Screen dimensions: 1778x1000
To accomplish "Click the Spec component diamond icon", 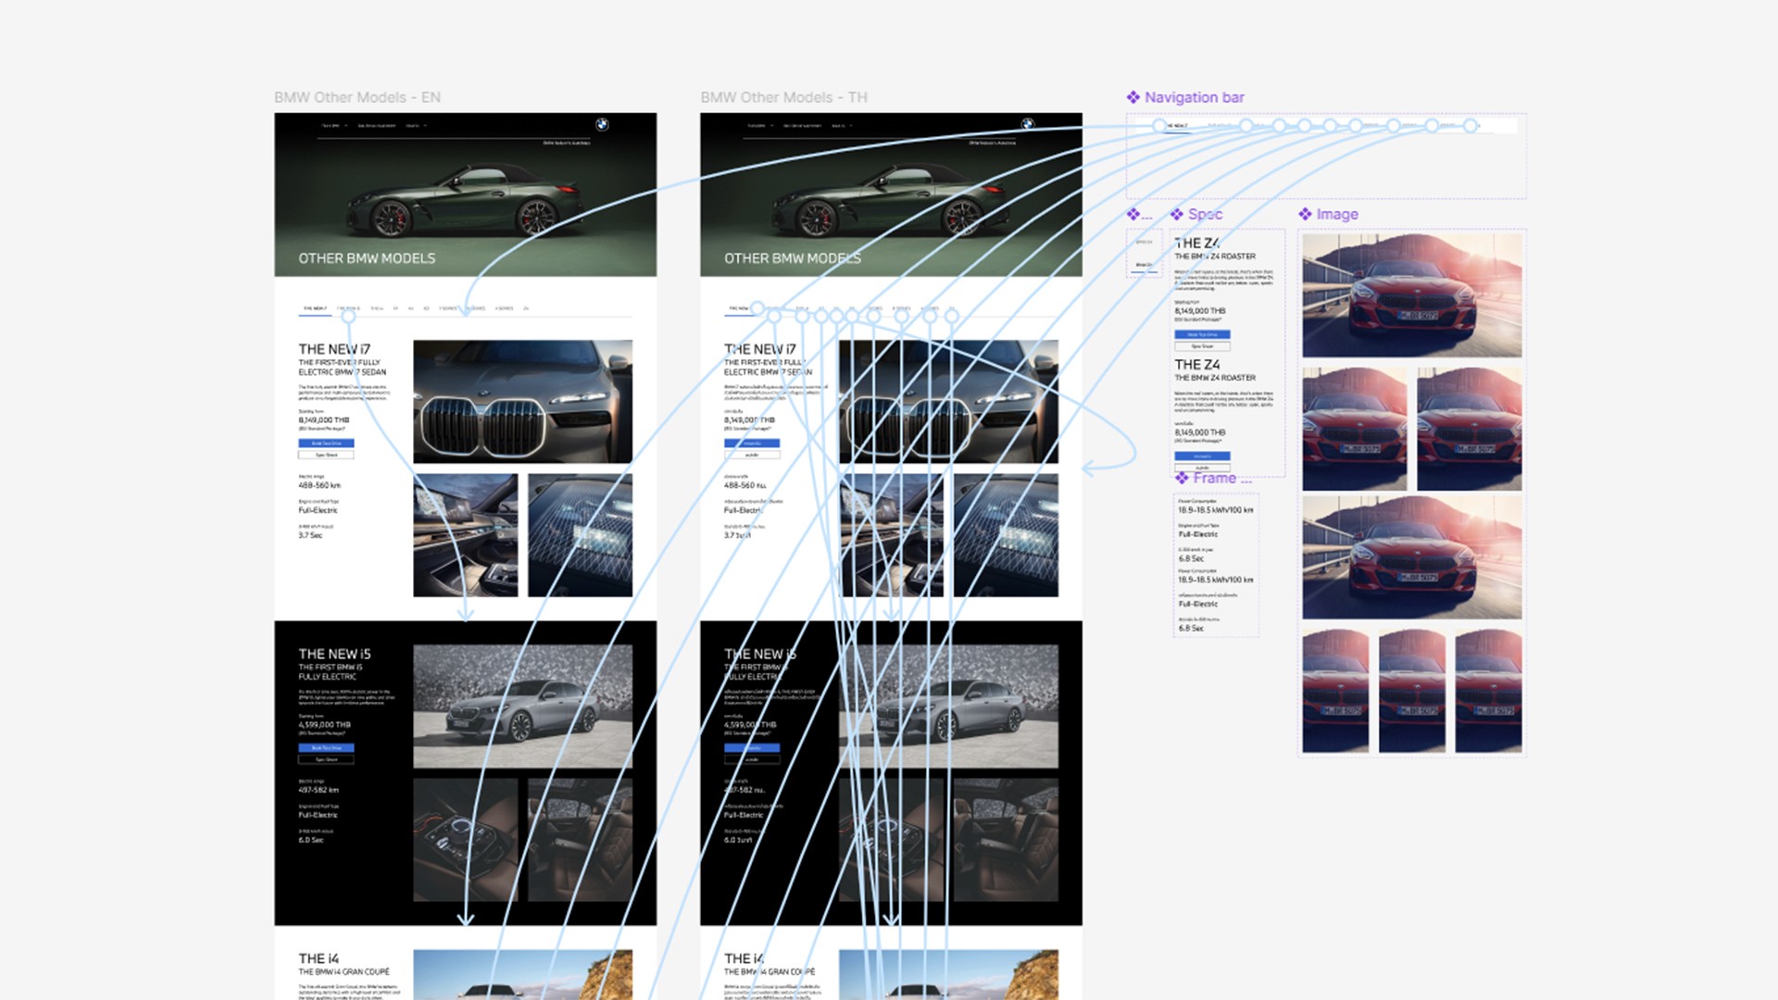I will (x=1177, y=214).
